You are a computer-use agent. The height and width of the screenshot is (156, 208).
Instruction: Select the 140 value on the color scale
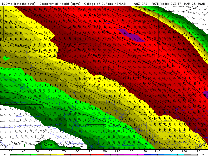pyautogui.click(x=158, y=151)
